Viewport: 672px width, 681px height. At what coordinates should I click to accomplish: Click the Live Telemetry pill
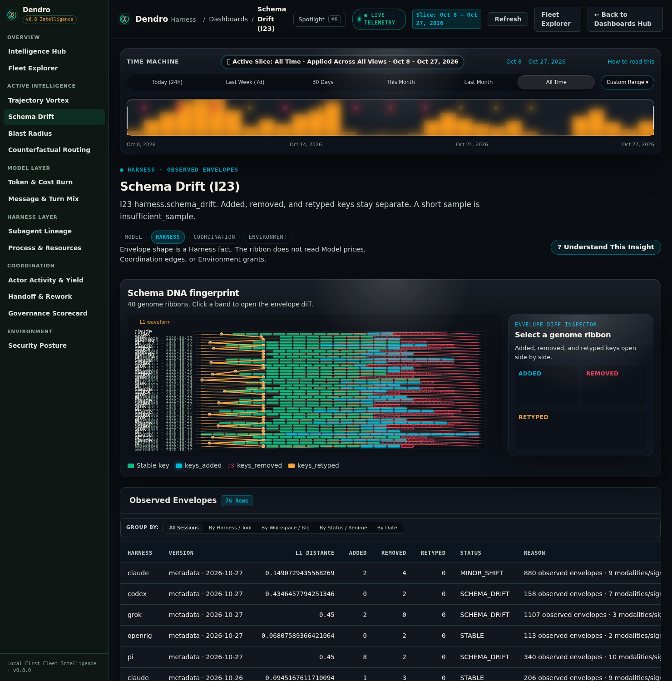tap(379, 19)
